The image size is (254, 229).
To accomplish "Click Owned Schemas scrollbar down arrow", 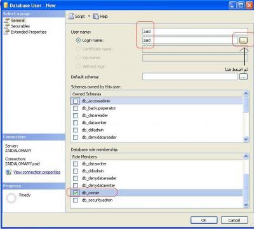I will (x=246, y=139).
